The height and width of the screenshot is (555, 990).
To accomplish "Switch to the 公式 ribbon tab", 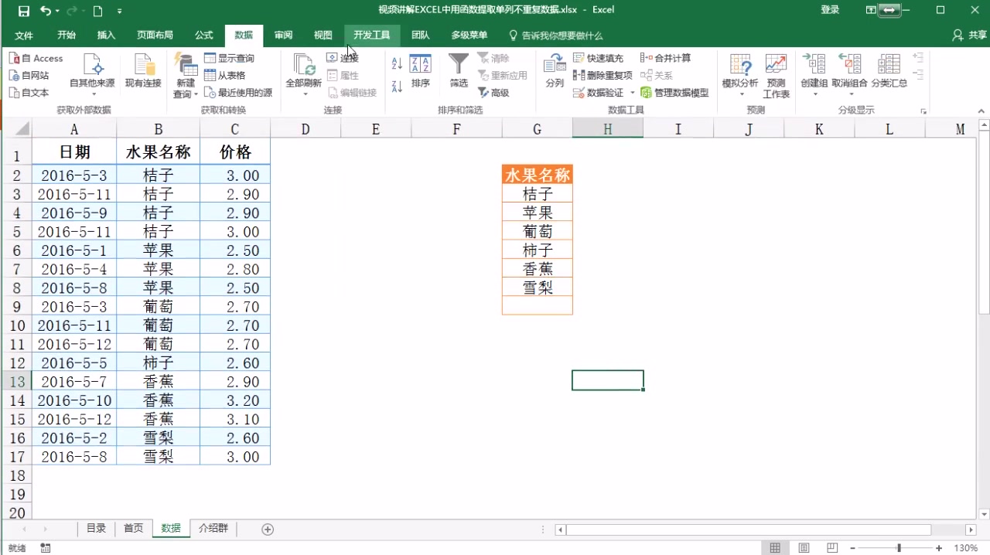I will coord(203,35).
